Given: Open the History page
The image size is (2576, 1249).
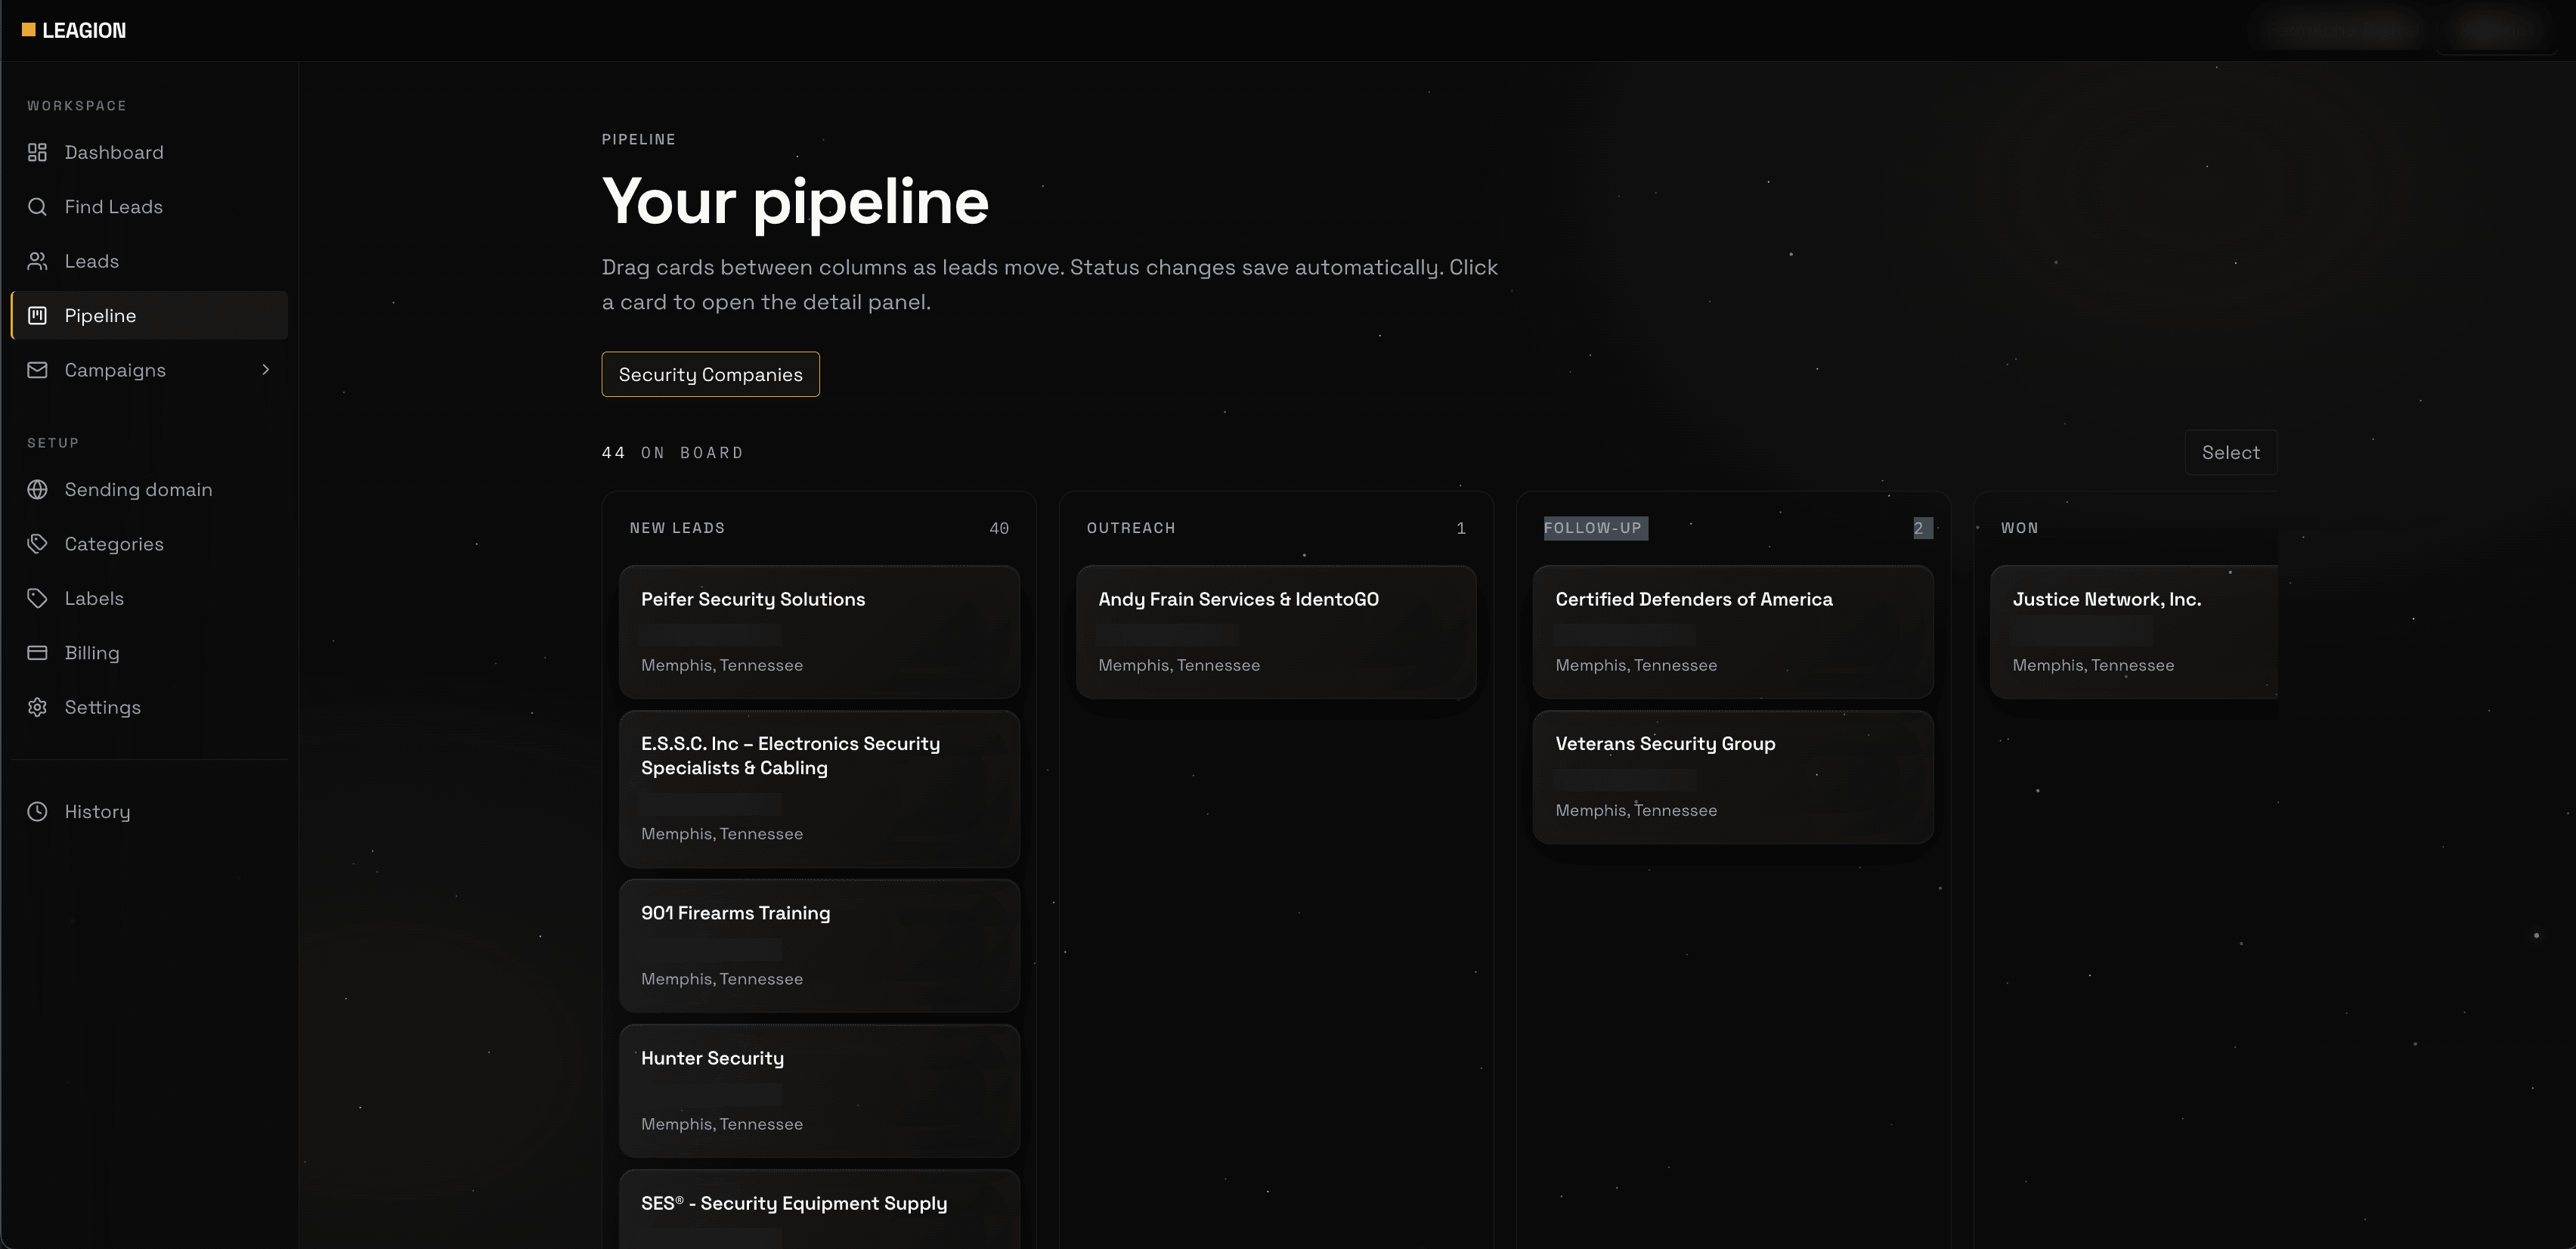Looking at the screenshot, I should click(x=149, y=811).
